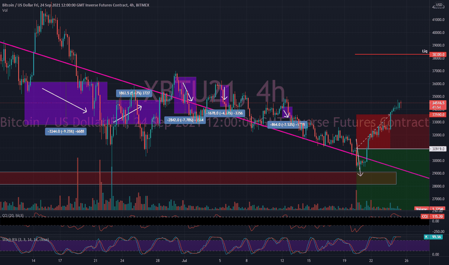Select the '-864.0 (-2.53%)' measurement label
This screenshot has height=265, width=449.
tap(287, 125)
